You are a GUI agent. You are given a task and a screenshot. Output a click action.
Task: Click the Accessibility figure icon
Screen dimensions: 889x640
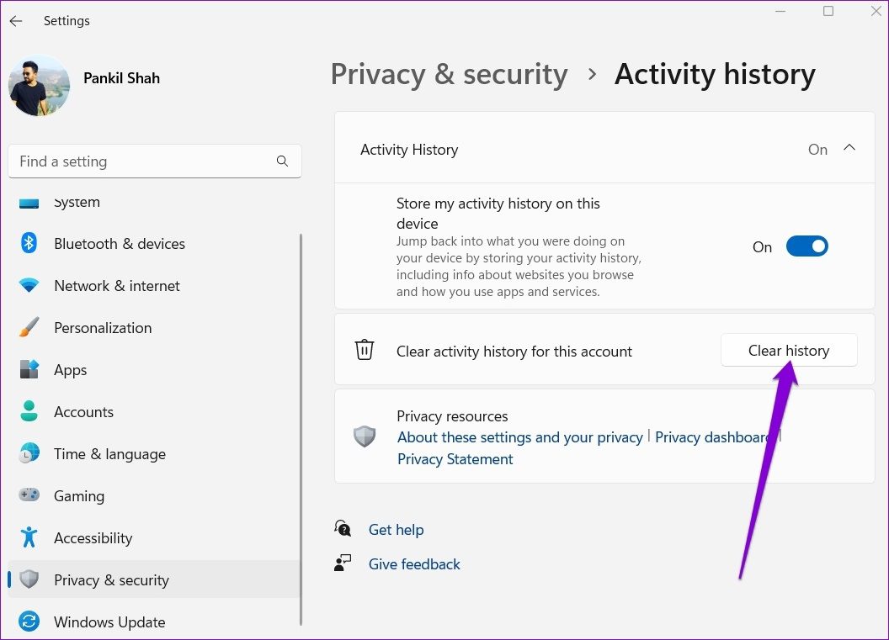29,538
